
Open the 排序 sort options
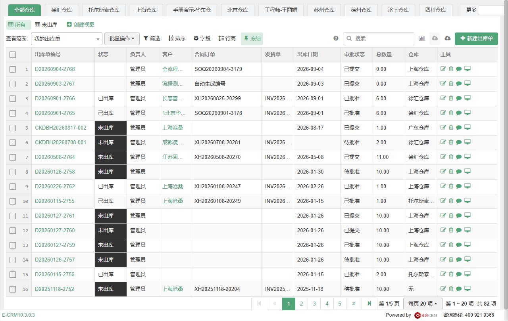(177, 38)
